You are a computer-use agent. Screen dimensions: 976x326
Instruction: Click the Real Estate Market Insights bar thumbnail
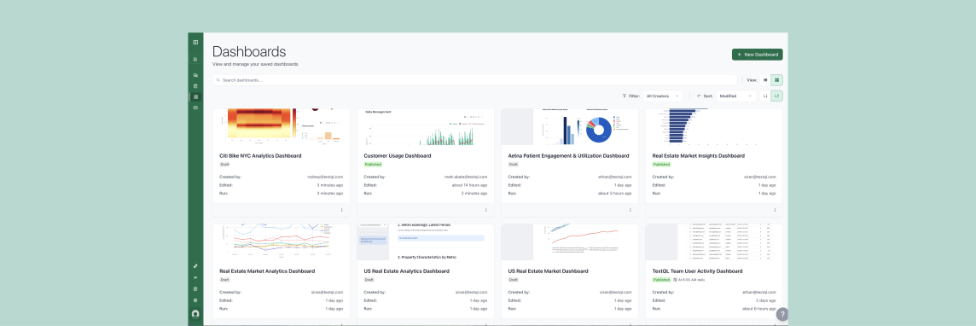[714, 127]
